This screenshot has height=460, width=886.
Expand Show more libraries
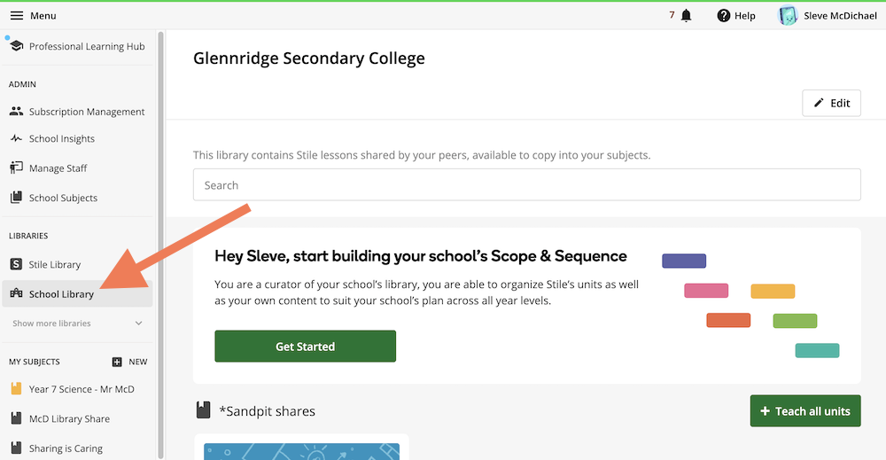click(51, 324)
